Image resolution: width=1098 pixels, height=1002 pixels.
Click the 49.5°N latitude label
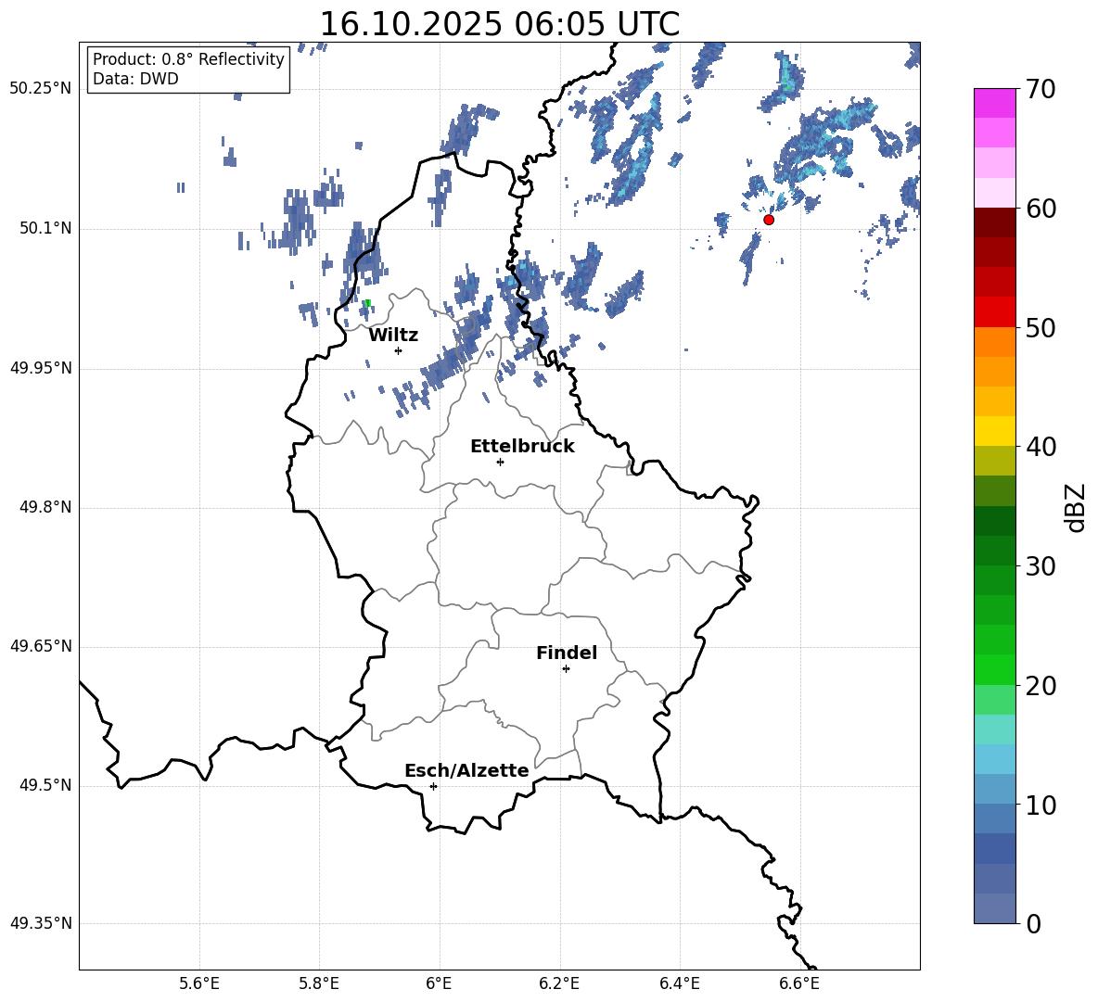[45, 786]
